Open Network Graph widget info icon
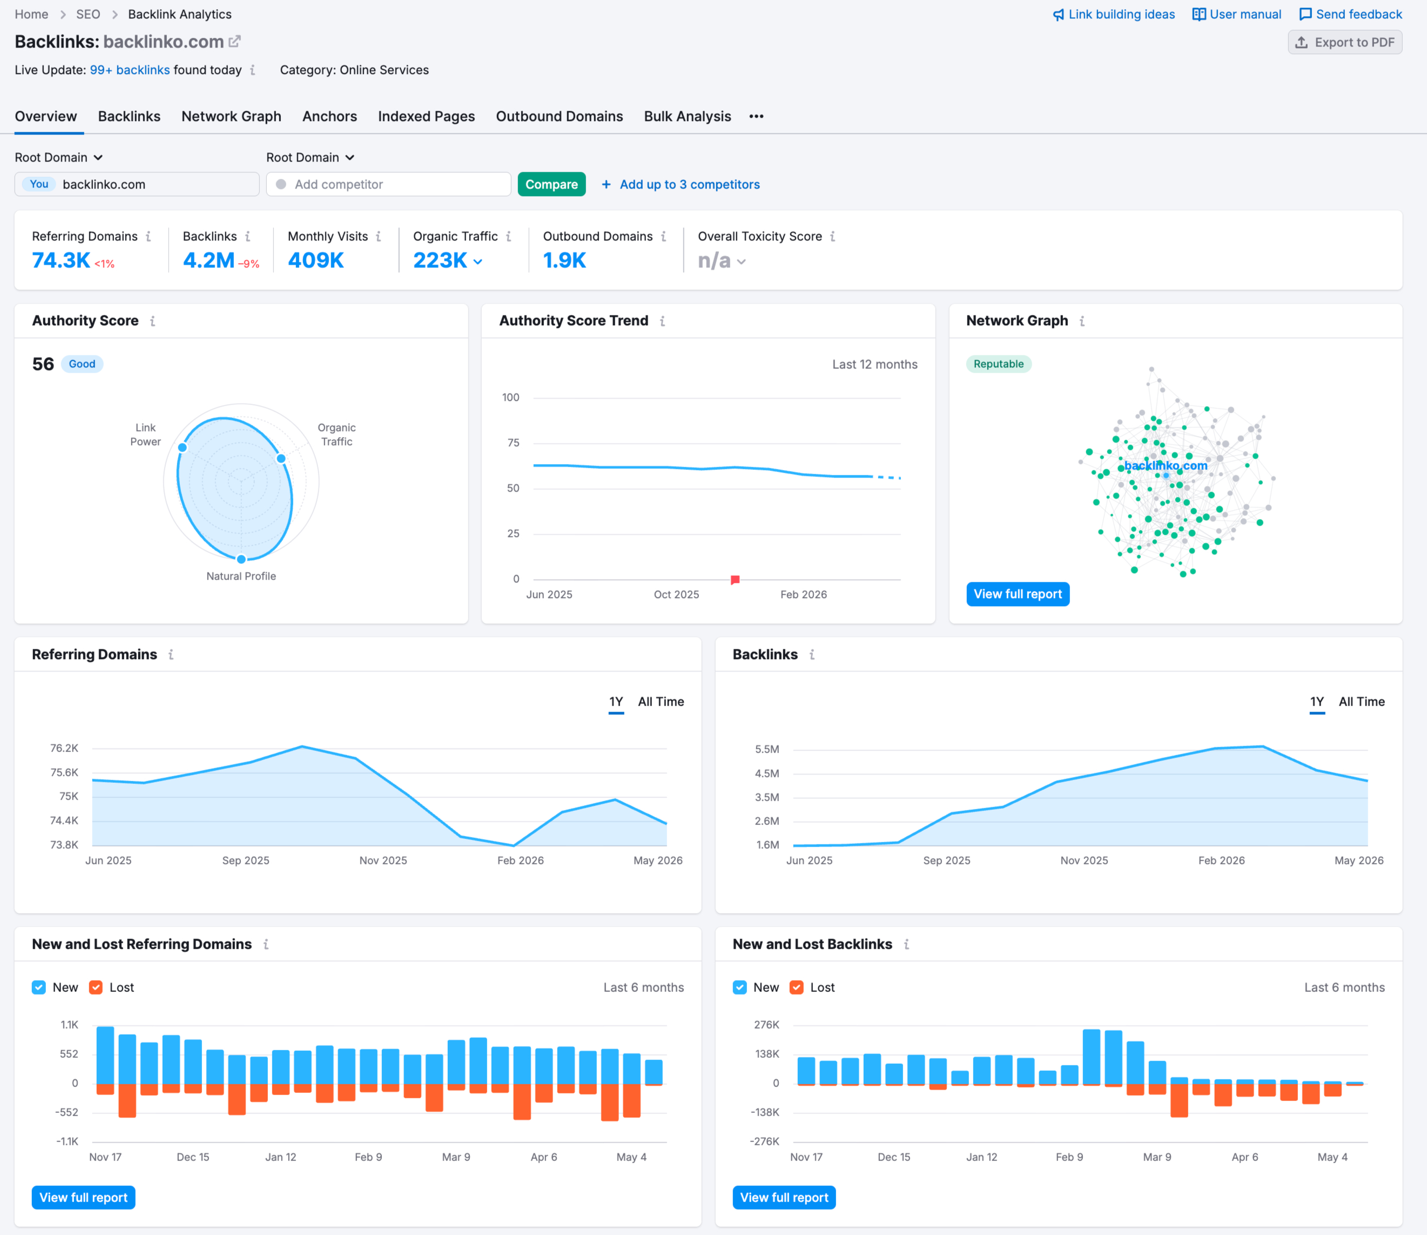 (1082, 321)
